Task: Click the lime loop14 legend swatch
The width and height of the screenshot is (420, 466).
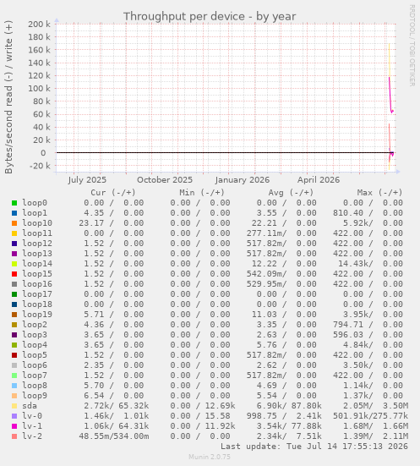Action: (14, 264)
